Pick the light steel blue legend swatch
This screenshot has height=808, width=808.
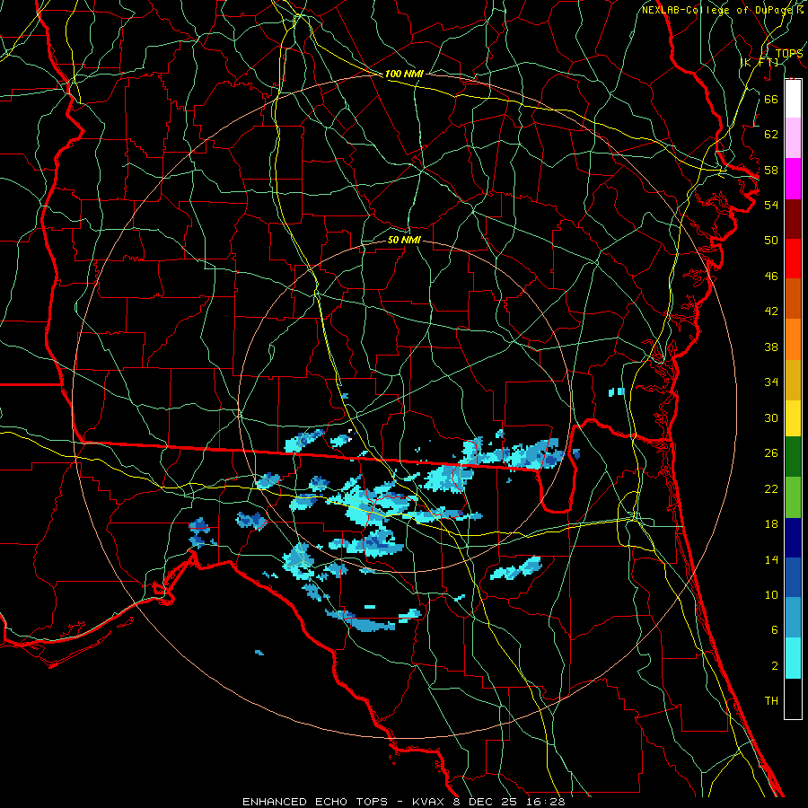(793, 618)
